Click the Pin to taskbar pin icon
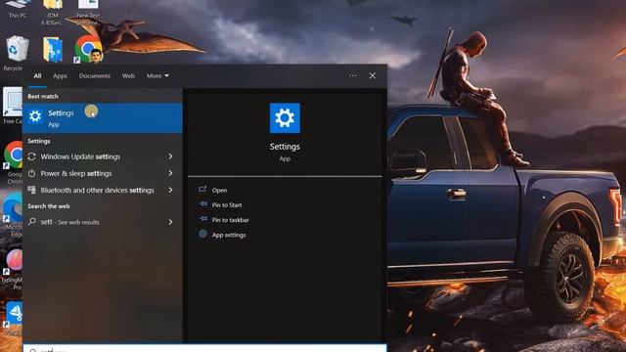This screenshot has height=352, width=626. point(203,219)
